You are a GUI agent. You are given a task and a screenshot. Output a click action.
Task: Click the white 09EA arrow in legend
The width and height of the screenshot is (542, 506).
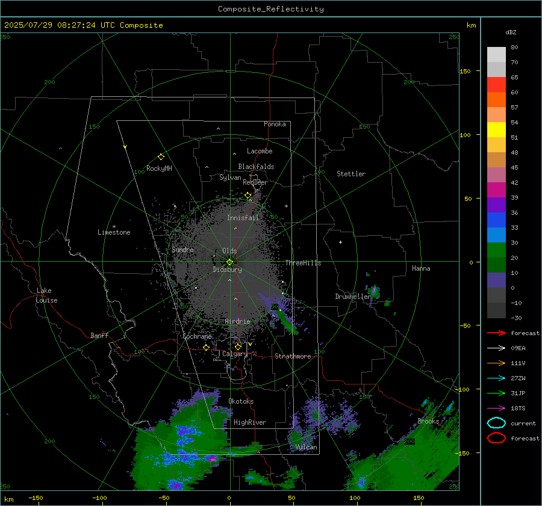coord(496,348)
